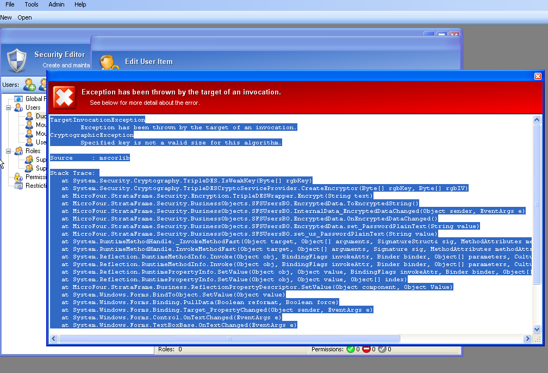Collapse the Users tree node

(x=9, y=108)
